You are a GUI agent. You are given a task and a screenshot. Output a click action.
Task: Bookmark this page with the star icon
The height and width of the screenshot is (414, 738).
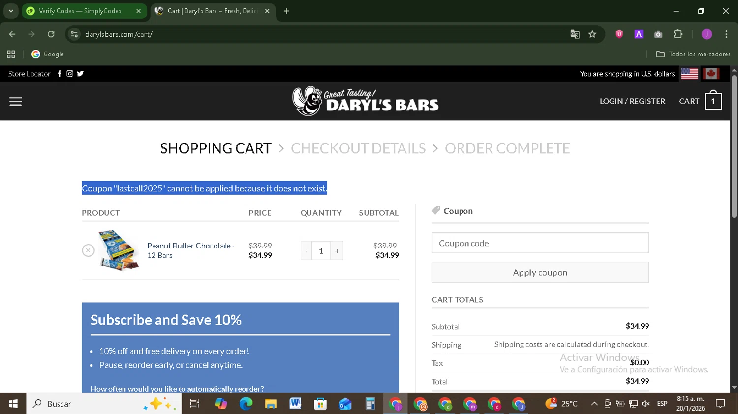(592, 34)
